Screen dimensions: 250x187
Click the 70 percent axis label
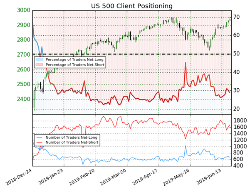[x=236, y=17]
